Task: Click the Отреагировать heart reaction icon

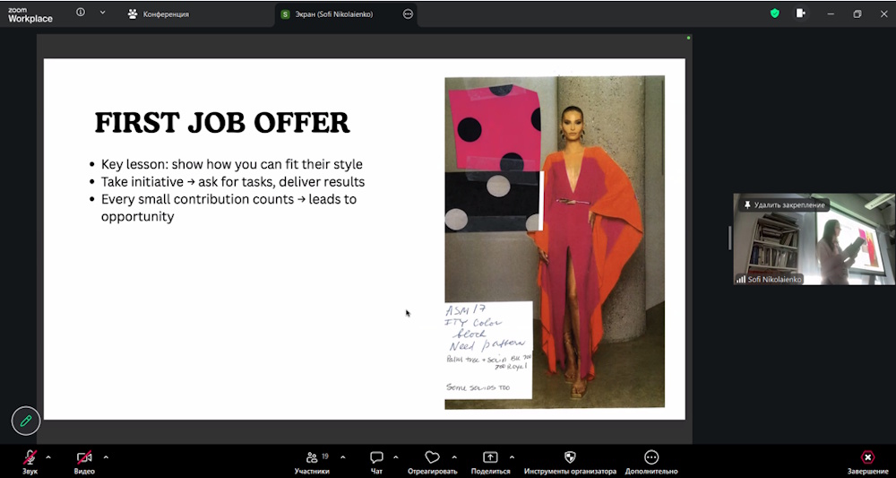Action: coord(432,457)
